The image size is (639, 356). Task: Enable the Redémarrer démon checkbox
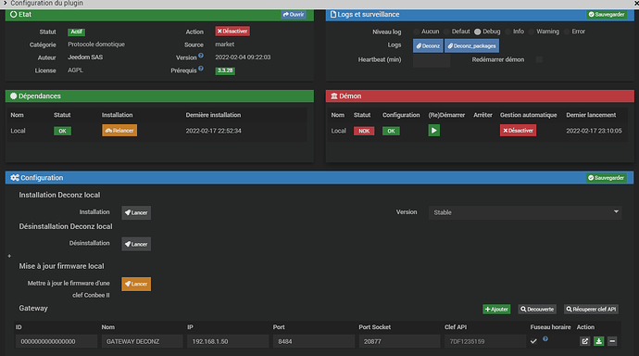pos(539,59)
